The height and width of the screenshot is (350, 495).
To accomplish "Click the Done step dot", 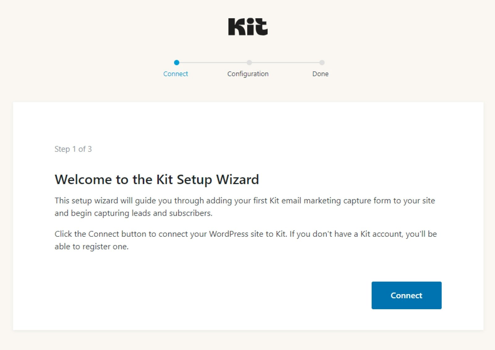I will (322, 63).
